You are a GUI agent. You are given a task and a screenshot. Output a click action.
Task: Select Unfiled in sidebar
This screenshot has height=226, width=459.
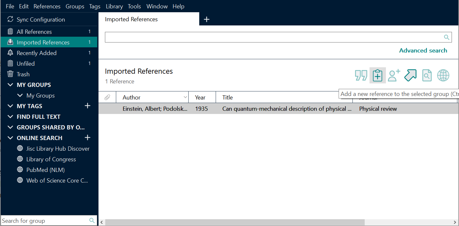point(49,63)
